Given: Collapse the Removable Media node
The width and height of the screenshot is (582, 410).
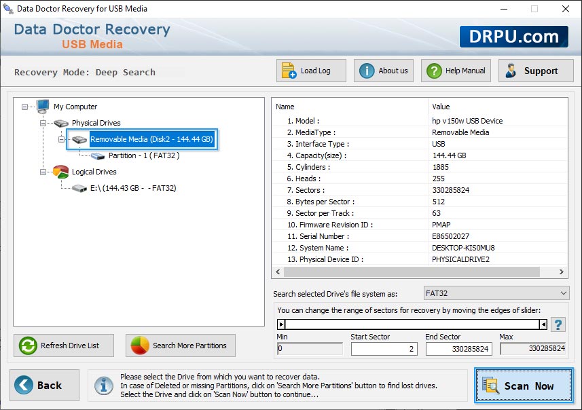Looking at the screenshot, I should pyautogui.click(x=61, y=140).
